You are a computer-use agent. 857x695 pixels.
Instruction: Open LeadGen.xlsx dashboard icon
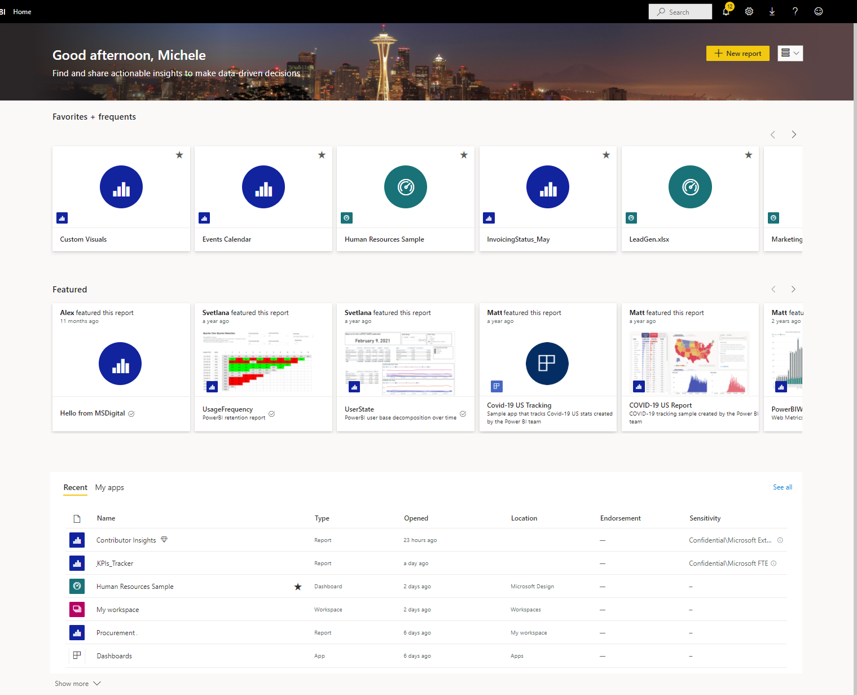click(x=690, y=187)
